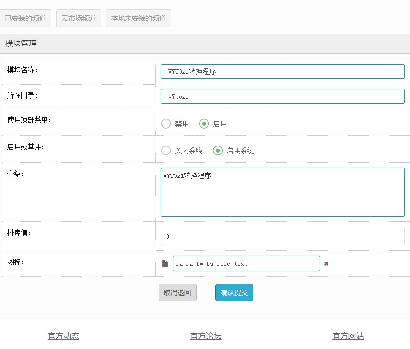Go to the 官方网站 link
Screen dimensions: 410x349
pyautogui.click(x=348, y=336)
